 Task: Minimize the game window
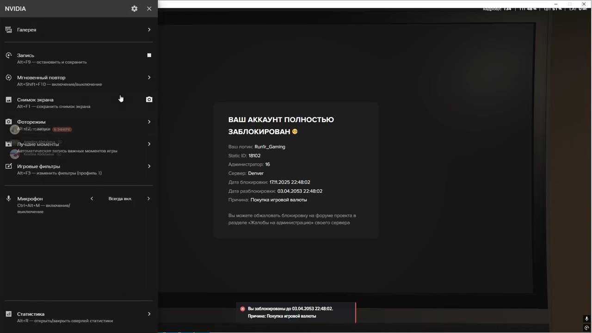pos(555,4)
